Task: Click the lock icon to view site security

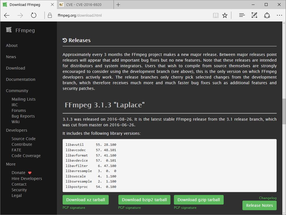Action: tap(50, 15)
